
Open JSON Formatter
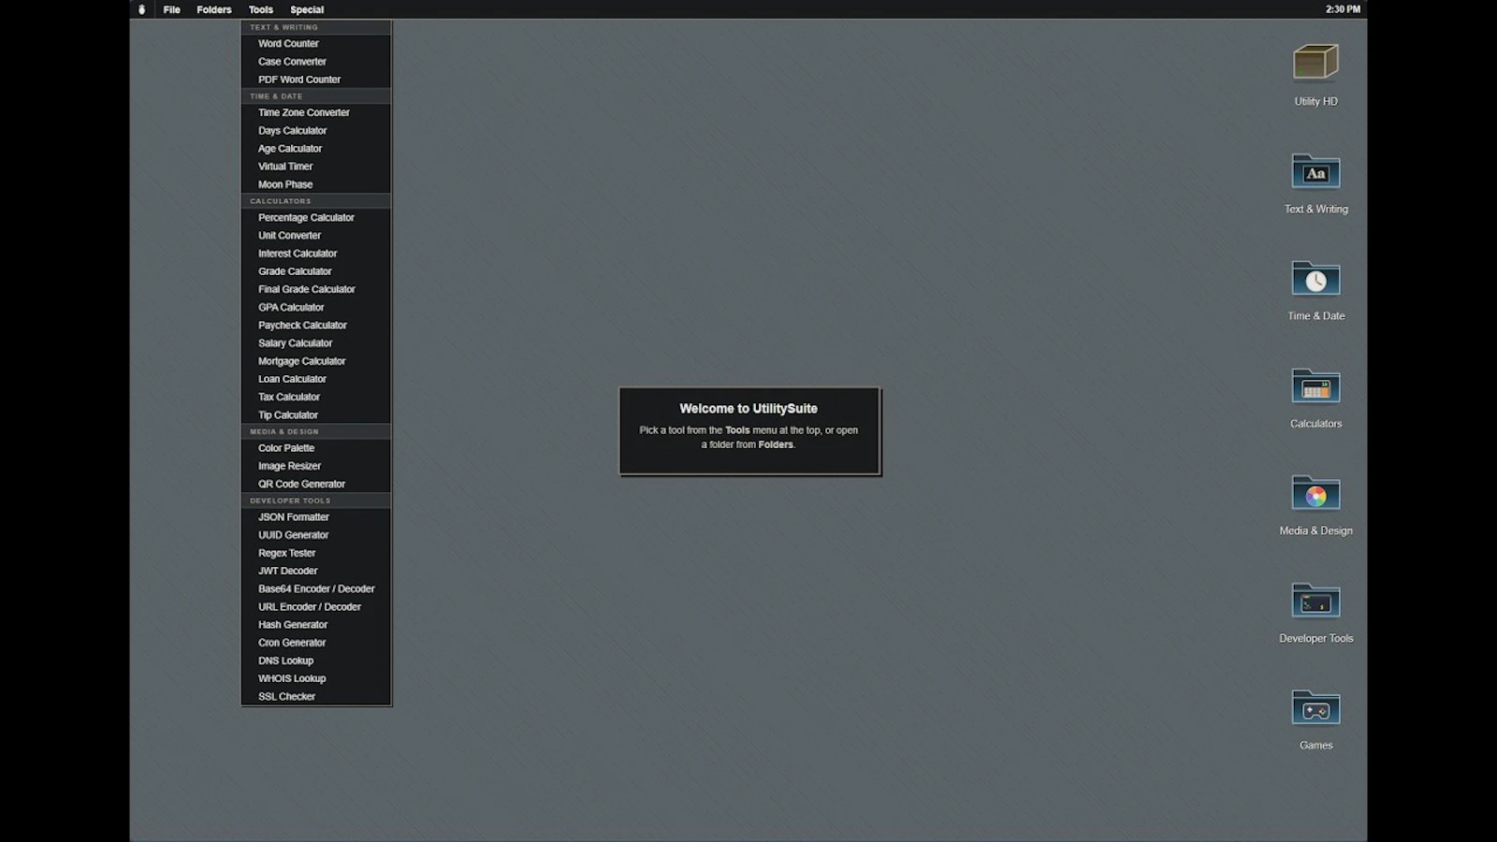coord(316,517)
